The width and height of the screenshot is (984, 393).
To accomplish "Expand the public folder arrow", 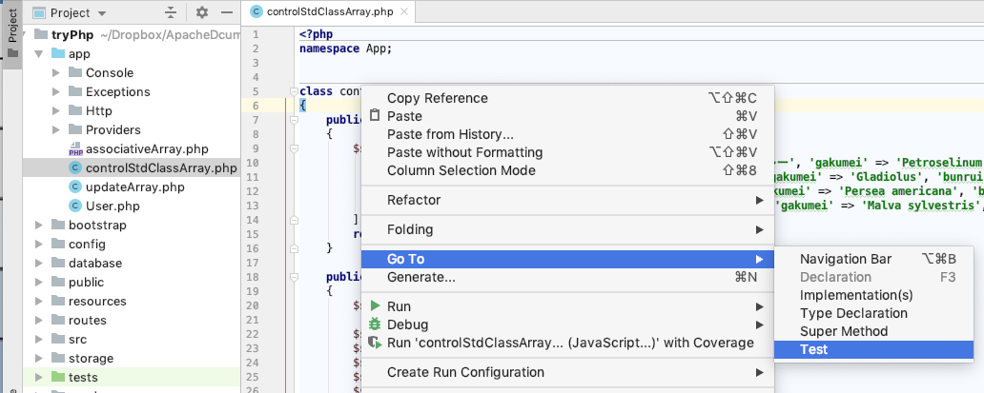I will (38, 283).
